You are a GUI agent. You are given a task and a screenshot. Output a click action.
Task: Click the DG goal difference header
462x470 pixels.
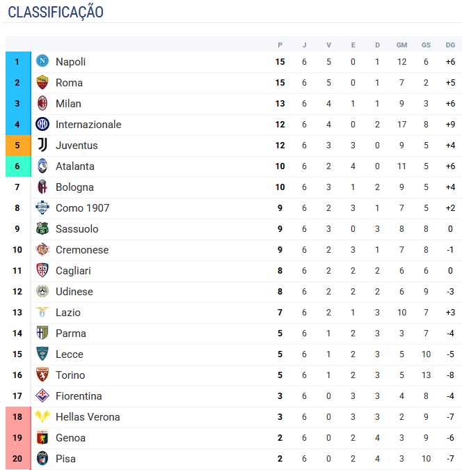[450, 45]
